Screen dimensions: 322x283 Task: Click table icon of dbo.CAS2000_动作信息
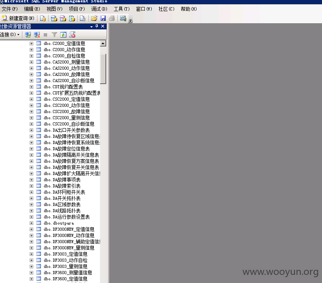[39, 68]
